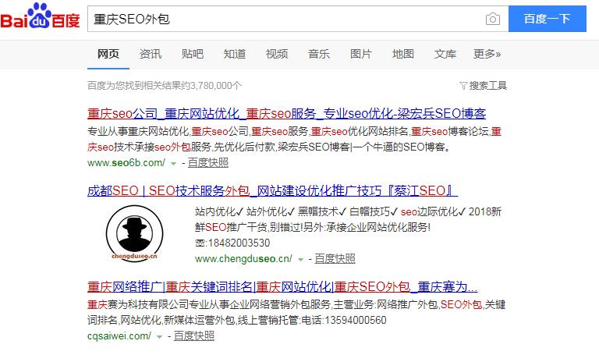The height and width of the screenshot is (355, 599).
Task: Switch to the 图片 tab
Action: [x=360, y=54]
